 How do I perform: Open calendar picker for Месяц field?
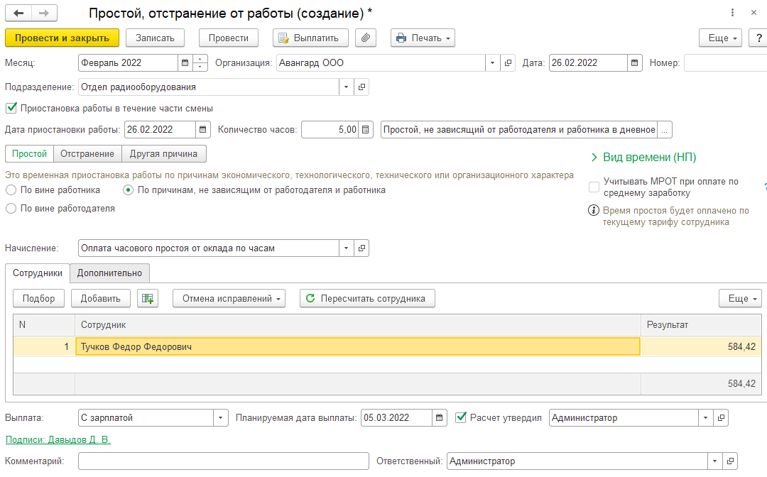tap(185, 63)
